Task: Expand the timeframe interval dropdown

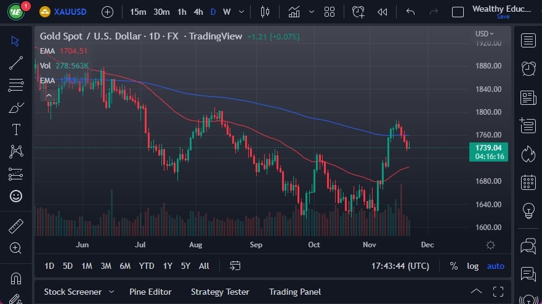Action: click(x=241, y=12)
